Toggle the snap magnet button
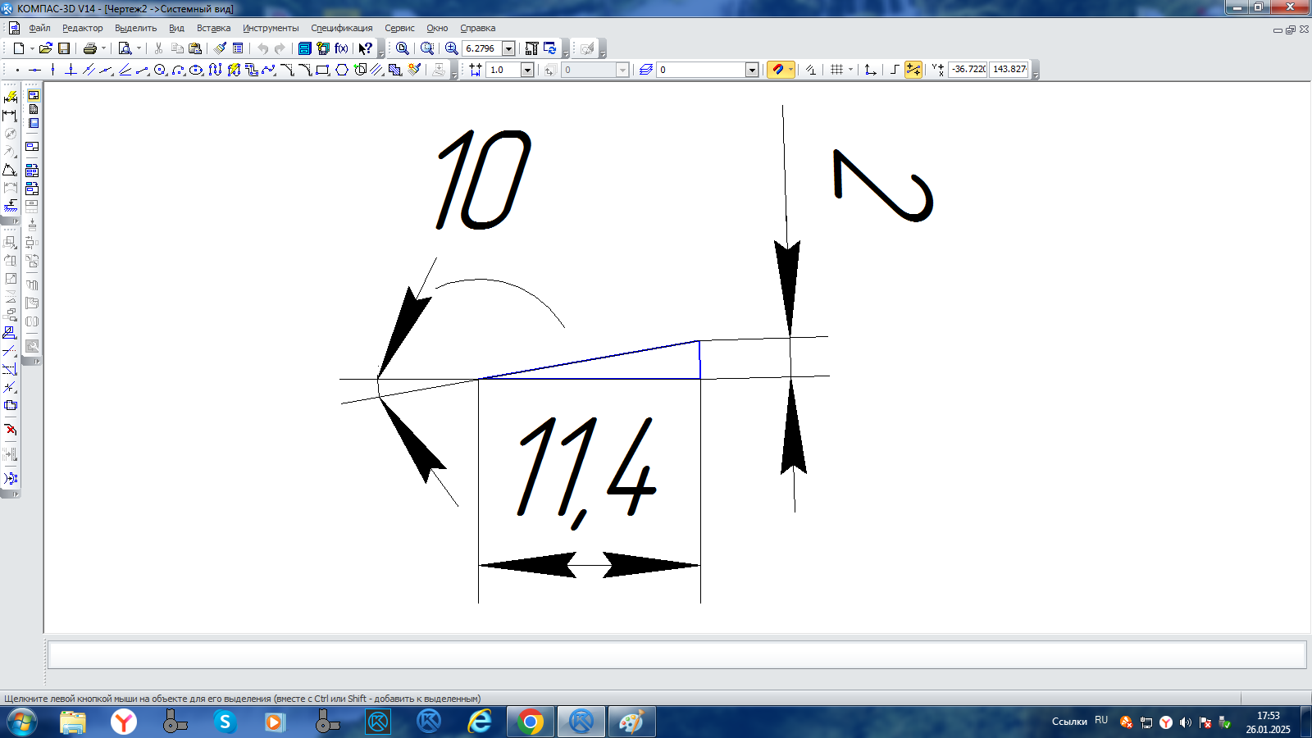Image resolution: width=1312 pixels, height=738 pixels. [x=777, y=70]
